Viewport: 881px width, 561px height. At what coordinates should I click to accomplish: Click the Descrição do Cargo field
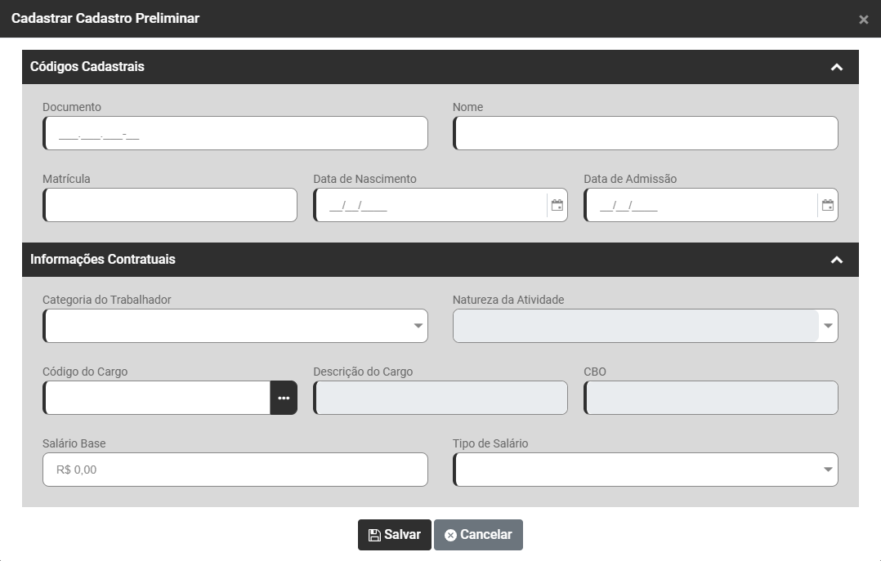440,398
